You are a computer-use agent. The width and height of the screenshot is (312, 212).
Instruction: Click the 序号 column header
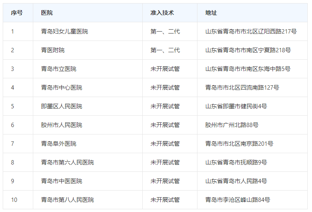(17, 13)
